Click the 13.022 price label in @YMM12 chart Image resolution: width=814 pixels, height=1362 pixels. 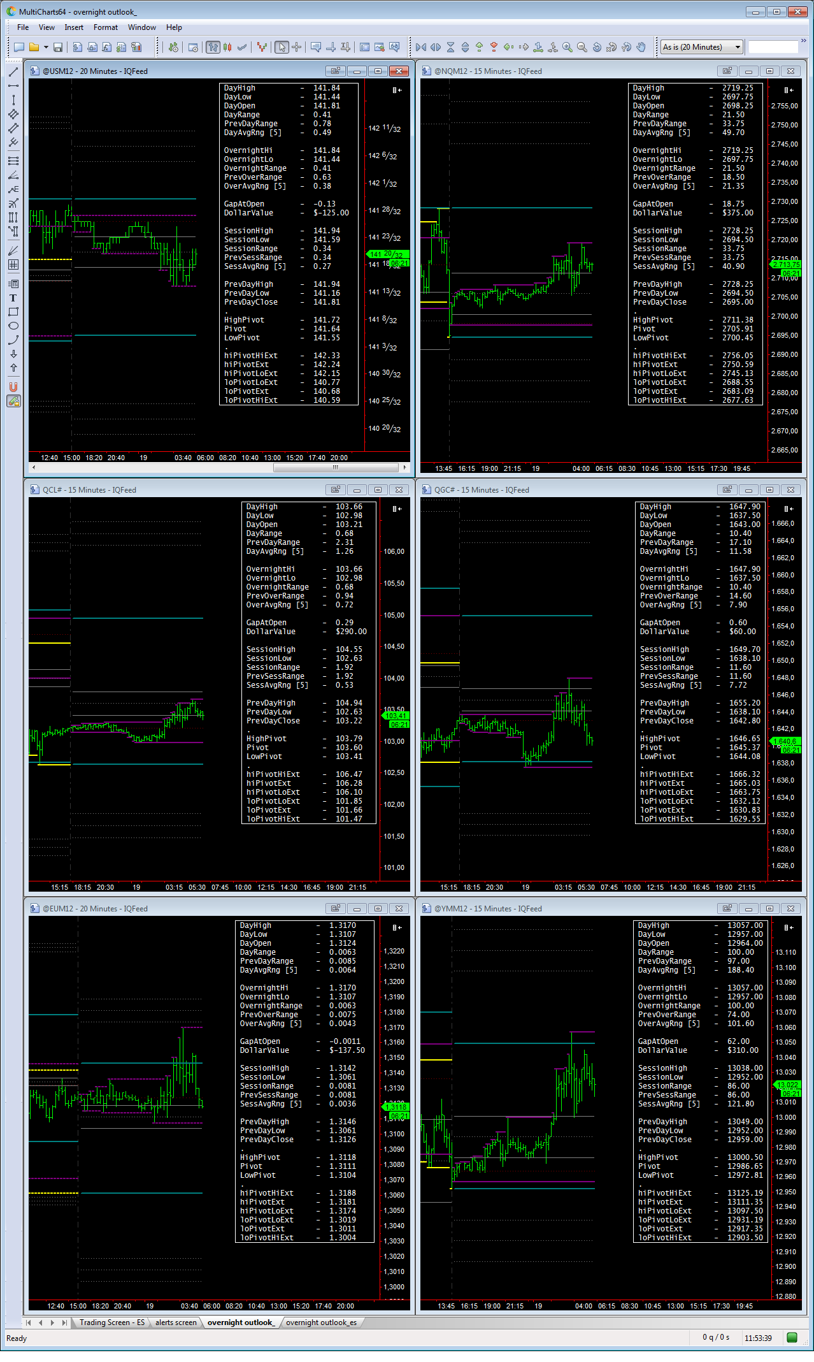coord(788,1085)
